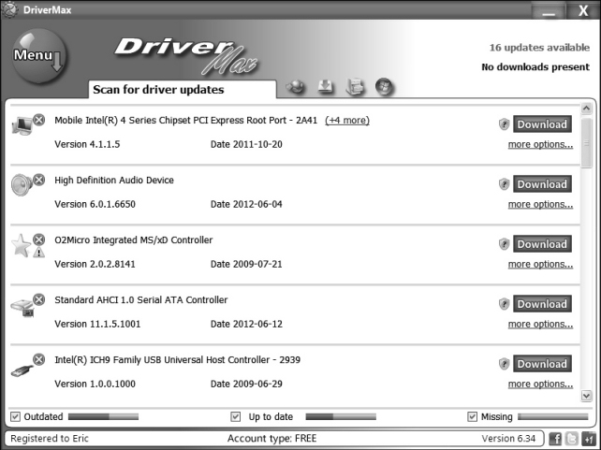Open more options for High Definition Audio Device
The image size is (601, 450).
[x=540, y=205]
